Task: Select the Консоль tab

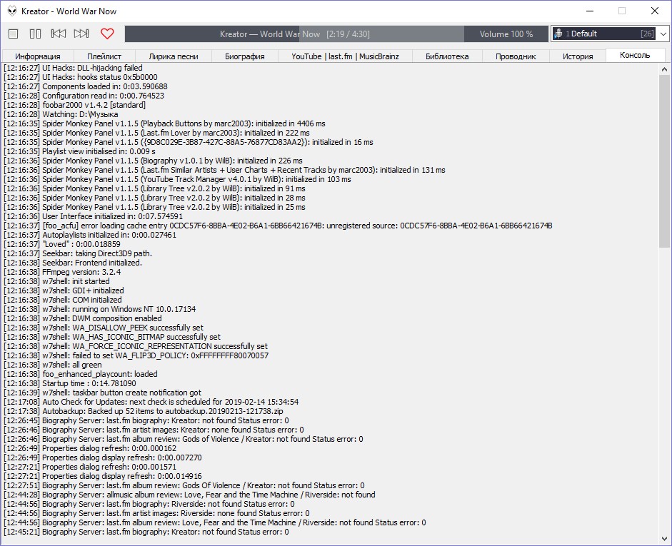Action: [635, 55]
